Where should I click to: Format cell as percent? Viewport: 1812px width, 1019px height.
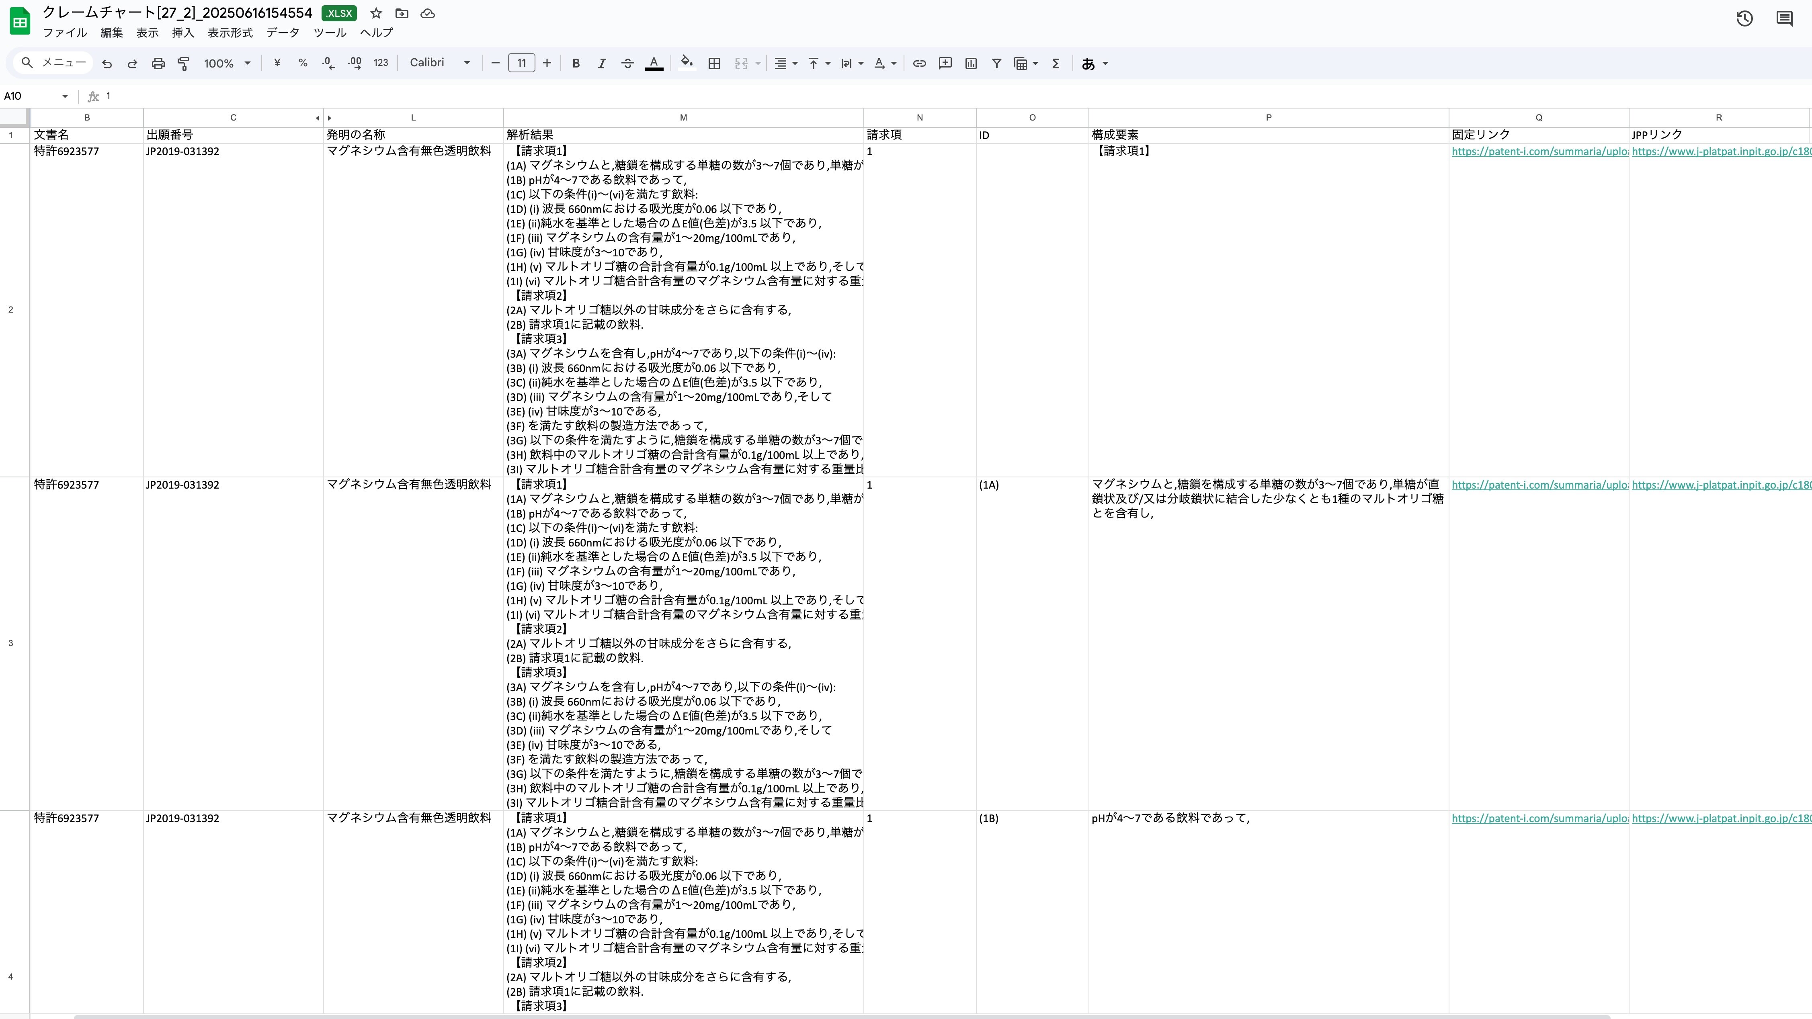pos(302,63)
